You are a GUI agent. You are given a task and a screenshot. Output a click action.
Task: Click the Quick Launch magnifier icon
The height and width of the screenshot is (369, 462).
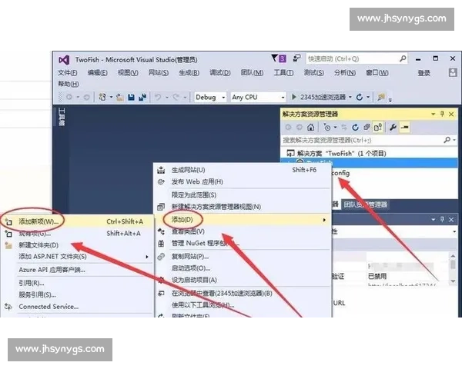click(x=403, y=59)
